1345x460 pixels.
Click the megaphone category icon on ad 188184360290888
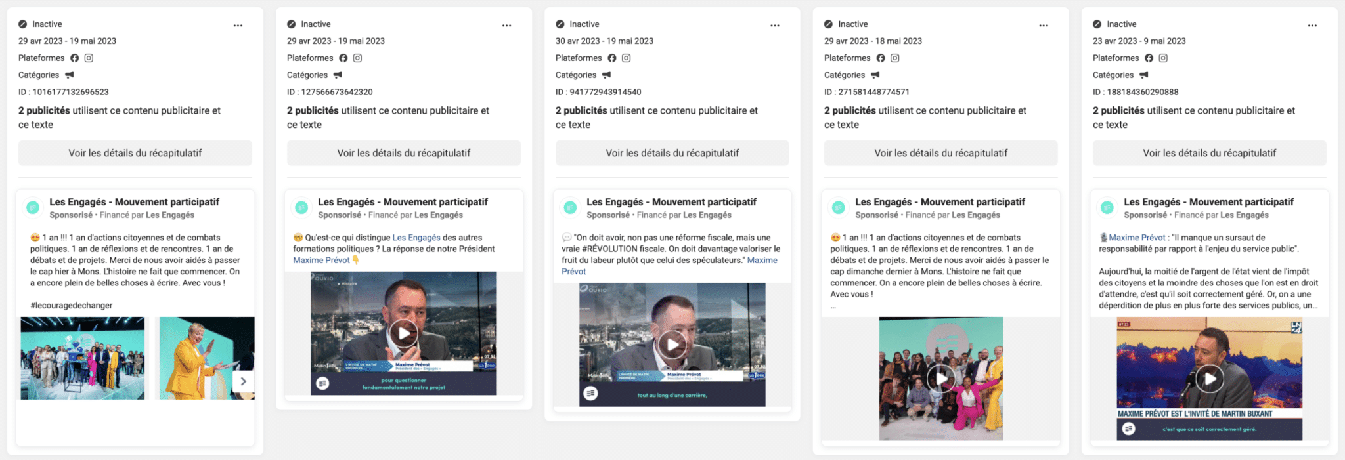pyautogui.click(x=1144, y=75)
